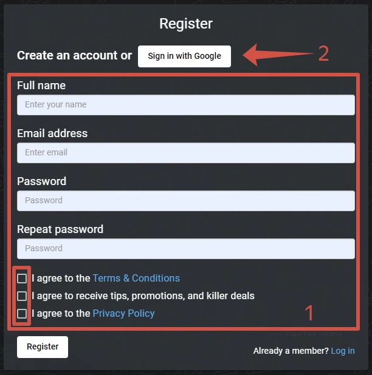Image resolution: width=372 pixels, height=375 pixels.
Task: Click the Sign in with Google button
Action: coord(184,56)
